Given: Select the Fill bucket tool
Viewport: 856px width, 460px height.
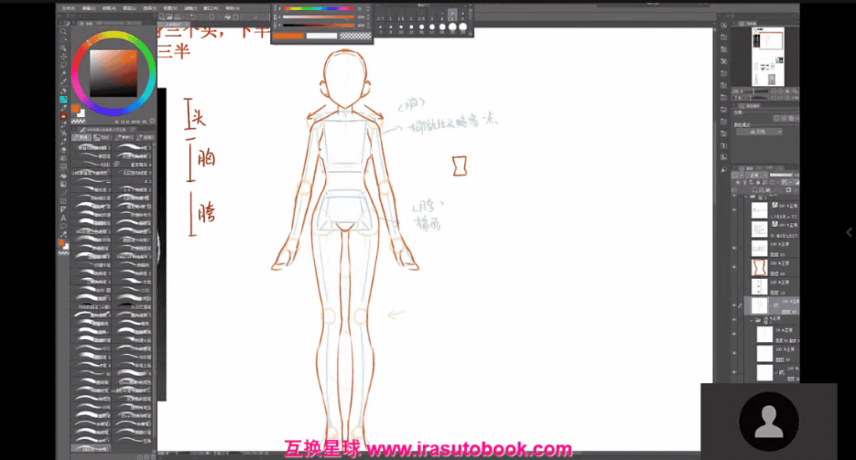Looking at the screenshot, I should (x=64, y=177).
